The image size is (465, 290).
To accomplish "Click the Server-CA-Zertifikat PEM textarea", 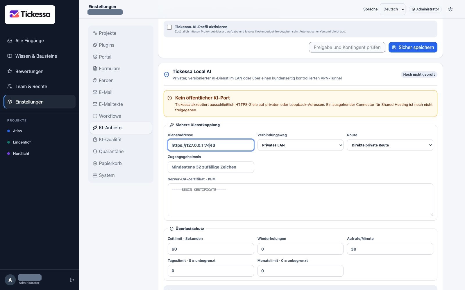I will [x=301, y=200].
